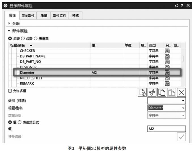194x151 pixels.
Task: Click the reset dialog icon
Action: pyautogui.click(x=176, y=6)
